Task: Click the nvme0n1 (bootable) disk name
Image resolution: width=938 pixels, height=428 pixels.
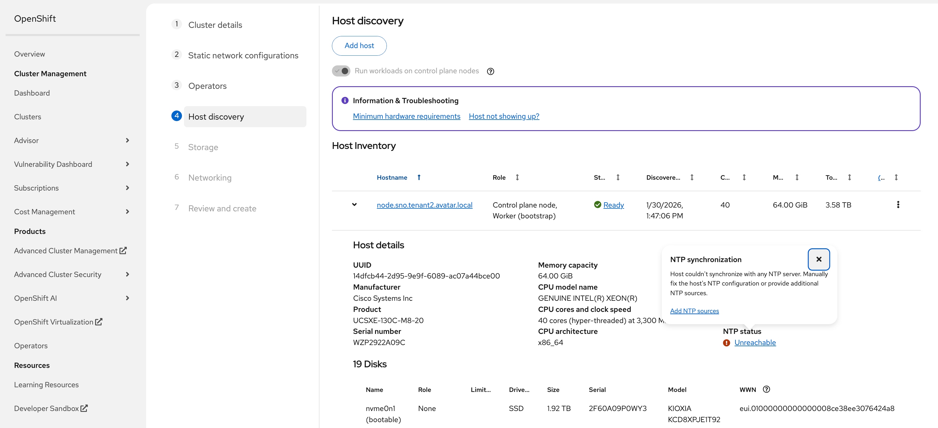Action: tap(383, 414)
